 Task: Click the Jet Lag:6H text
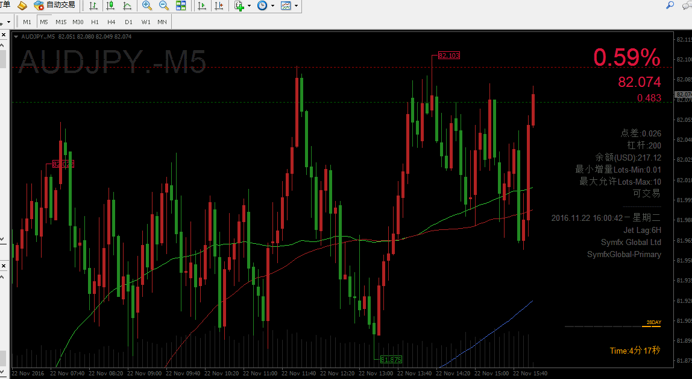pyautogui.click(x=642, y=230)
